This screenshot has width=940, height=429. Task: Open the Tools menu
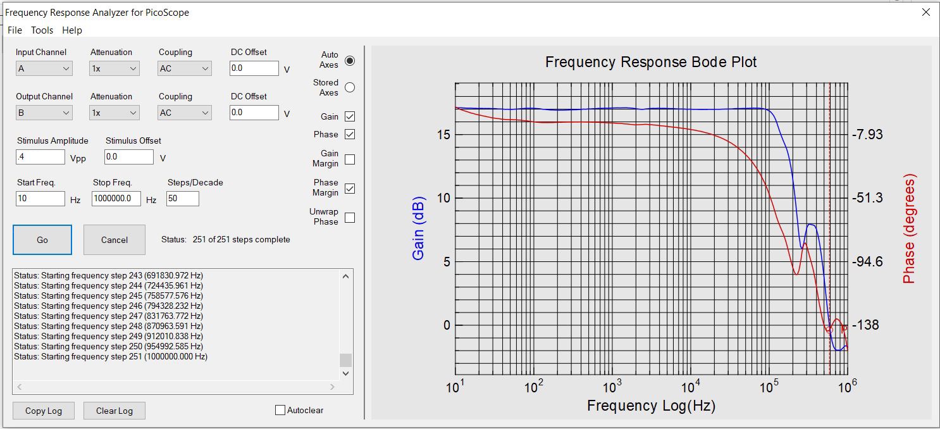pyautogui.click(x=42, y=30)
